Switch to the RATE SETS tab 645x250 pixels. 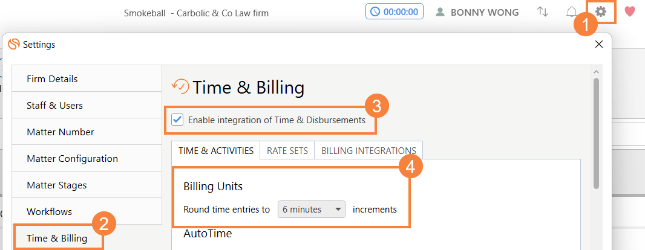287,150
